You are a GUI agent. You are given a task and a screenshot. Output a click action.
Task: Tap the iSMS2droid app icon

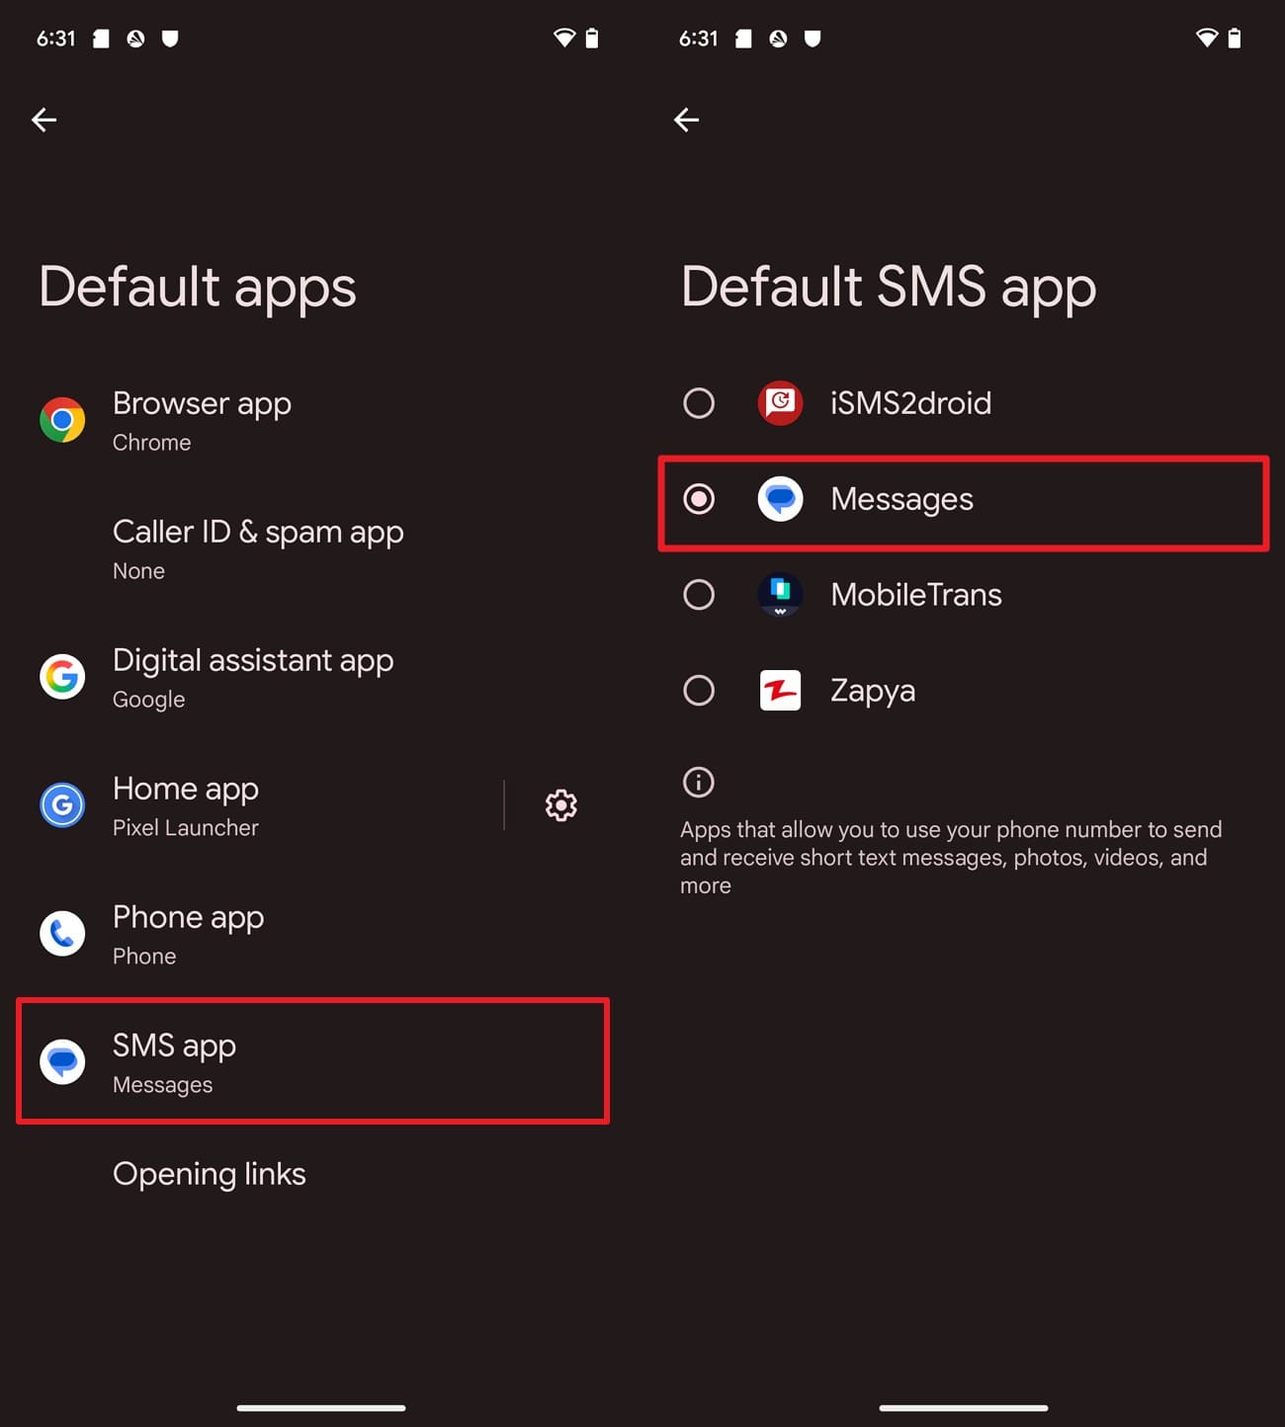tap(780, 403)
